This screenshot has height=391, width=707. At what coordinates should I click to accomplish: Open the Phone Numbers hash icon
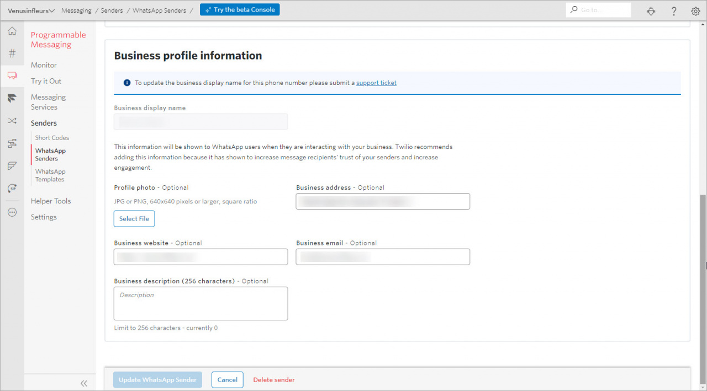pyautogui.click(x=12, y=53)
